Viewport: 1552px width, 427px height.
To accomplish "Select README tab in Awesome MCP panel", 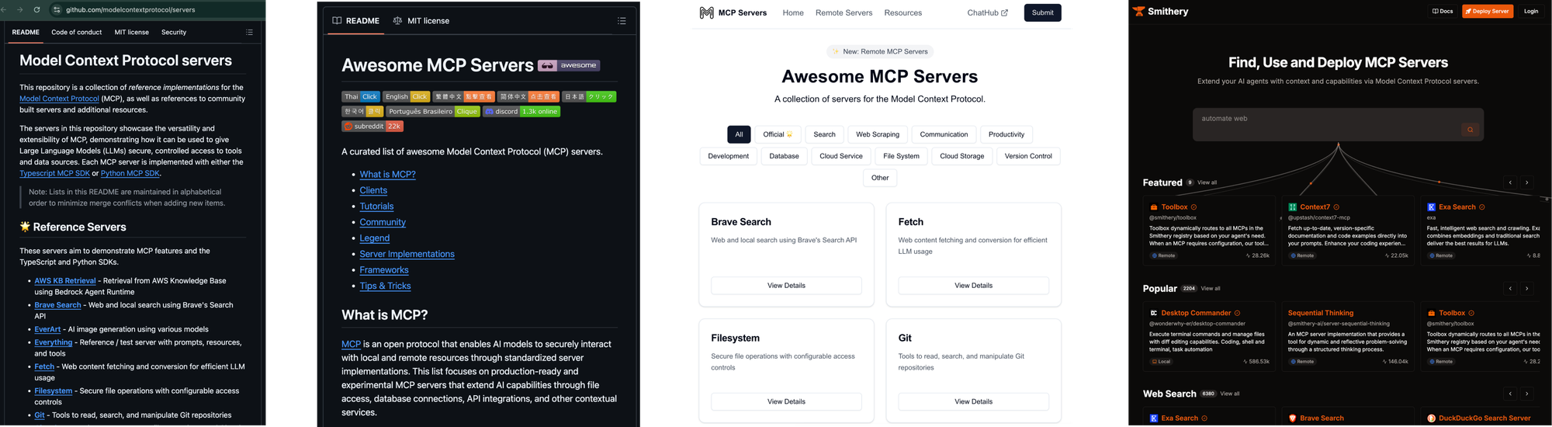I will [356, 21].
